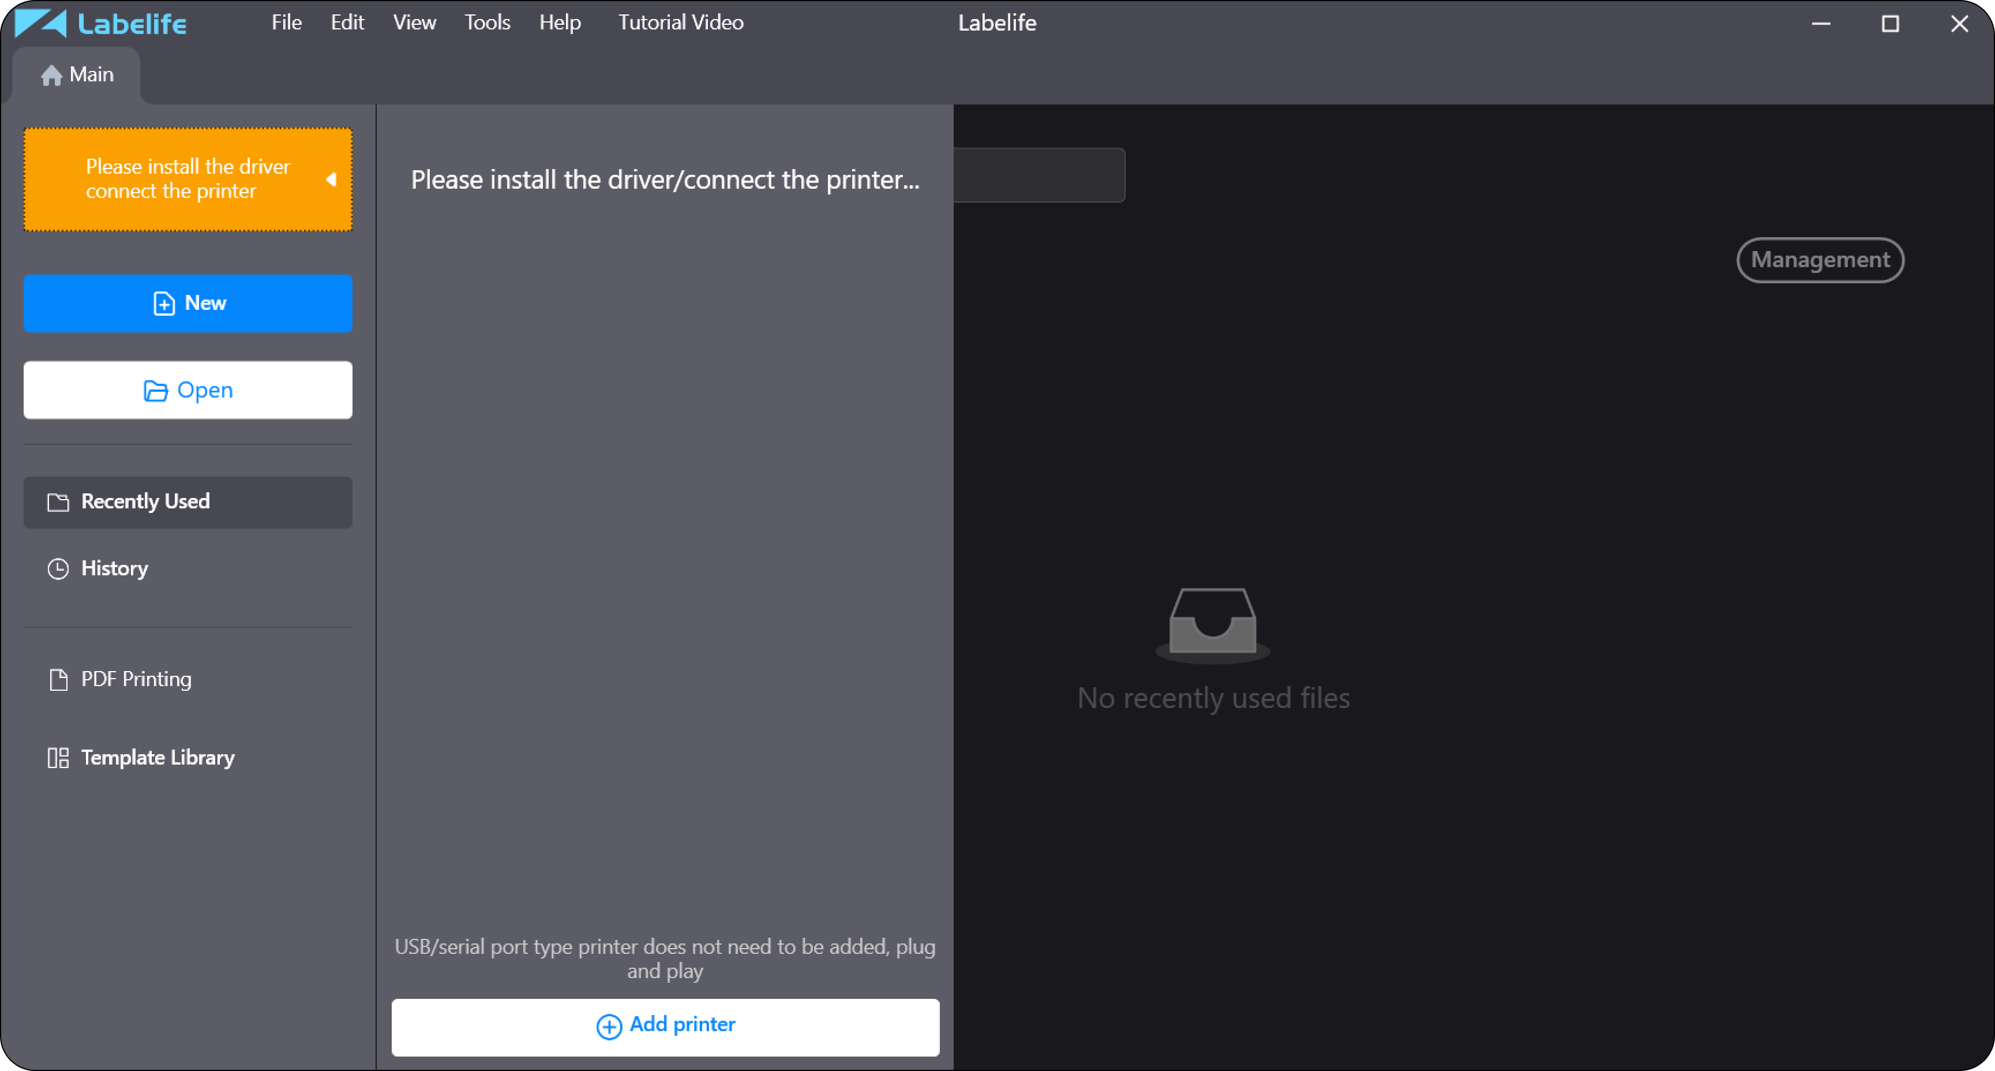Viewport: 1995px width, 1071px height.
Task: Open the Help menu
Action: [x=560, y=23]
